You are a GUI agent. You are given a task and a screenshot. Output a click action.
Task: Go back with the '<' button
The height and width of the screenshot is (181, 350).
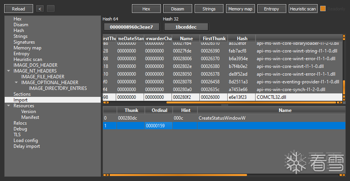coord(40,9)
